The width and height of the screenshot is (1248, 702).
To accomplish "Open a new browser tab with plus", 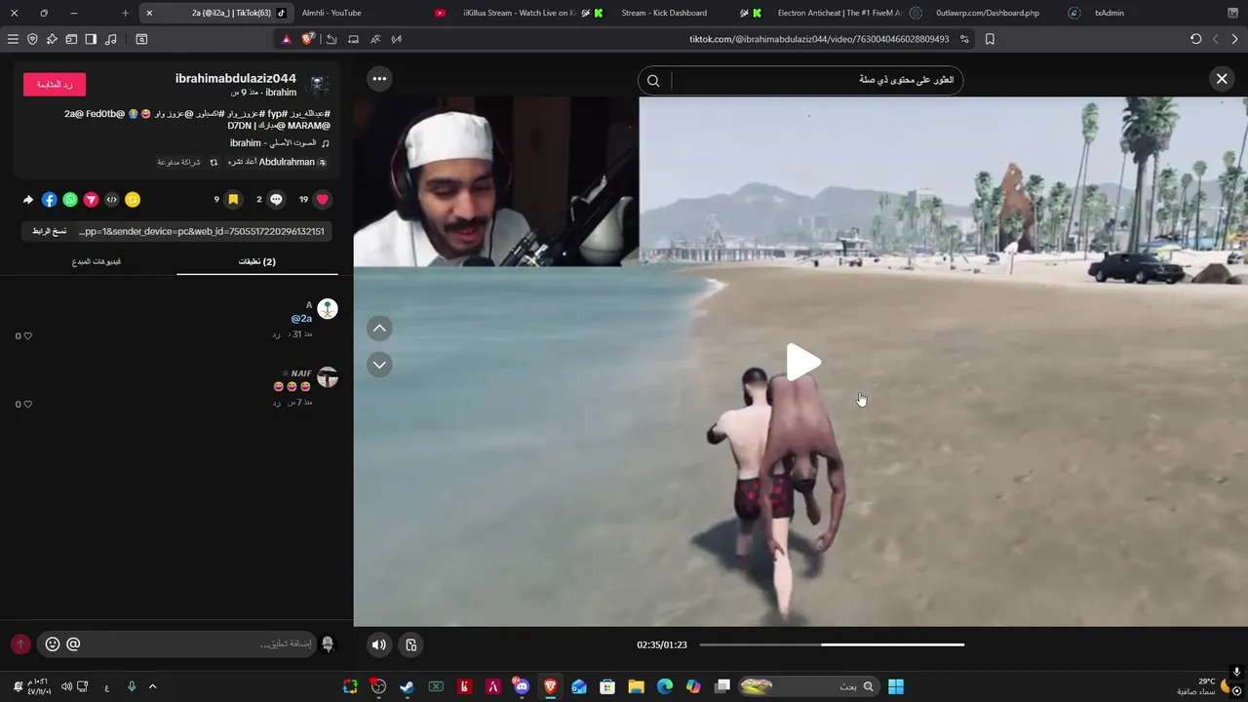I will [x=125, y=13].
